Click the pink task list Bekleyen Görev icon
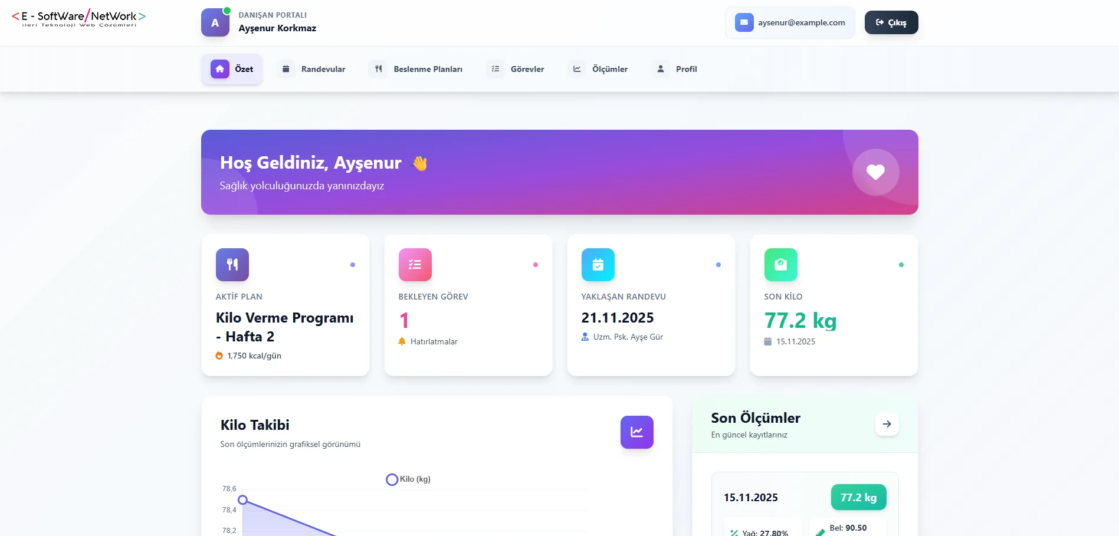Image resolution: width=1119 pixels, height=536 pixels. (x=415, y=265)
